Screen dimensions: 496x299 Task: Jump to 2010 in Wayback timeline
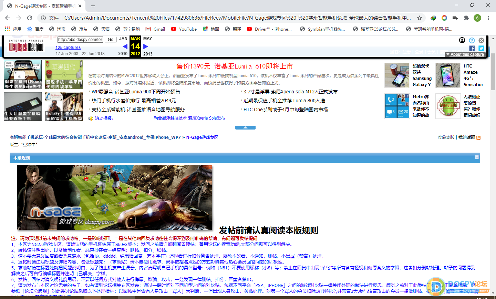pos(123,54)
